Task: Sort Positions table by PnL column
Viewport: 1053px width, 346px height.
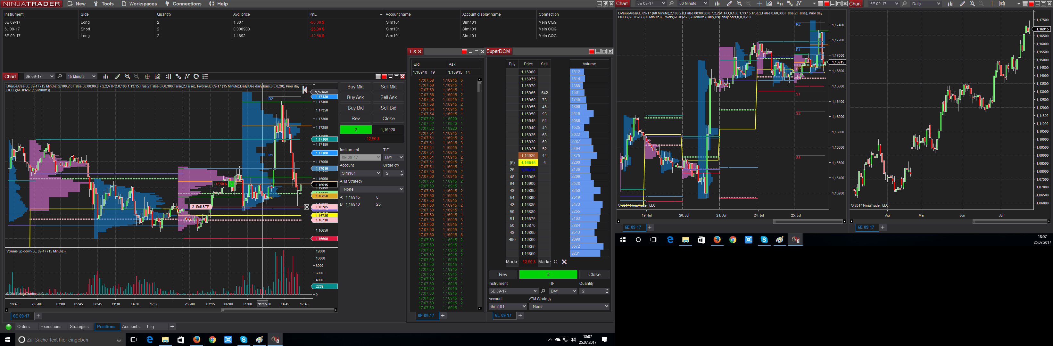Action: pos(345,14)
